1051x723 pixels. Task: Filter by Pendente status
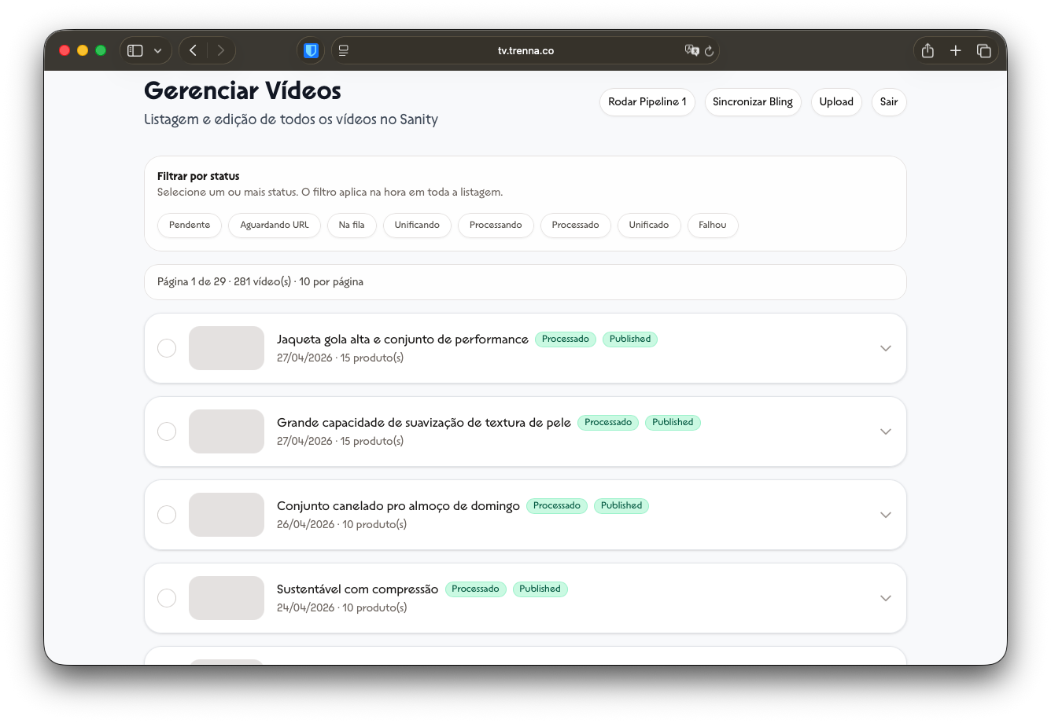[190, 225]
